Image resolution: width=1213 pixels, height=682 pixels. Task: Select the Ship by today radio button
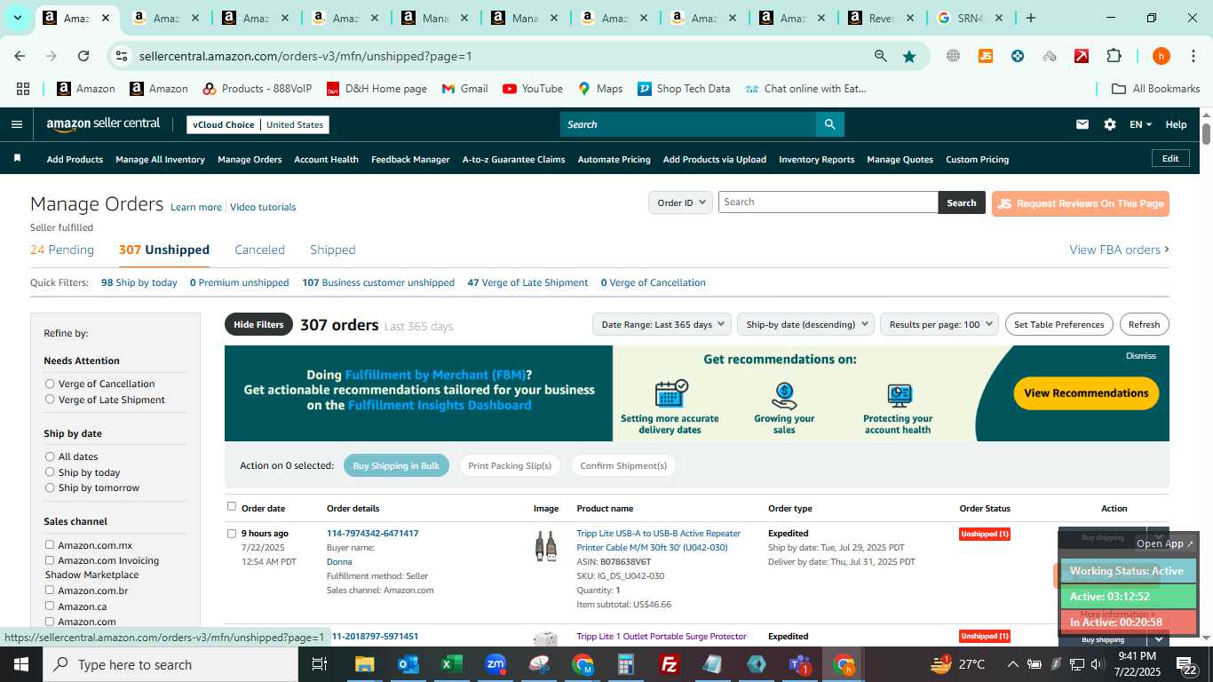pyautogui.click(x=50, y=472)
